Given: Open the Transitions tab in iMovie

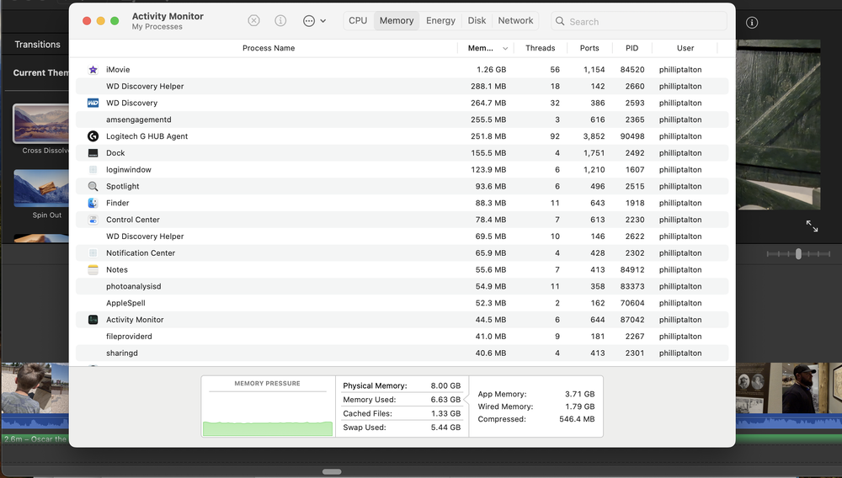Looking at the screenshot, I should [x=38, y=45].
